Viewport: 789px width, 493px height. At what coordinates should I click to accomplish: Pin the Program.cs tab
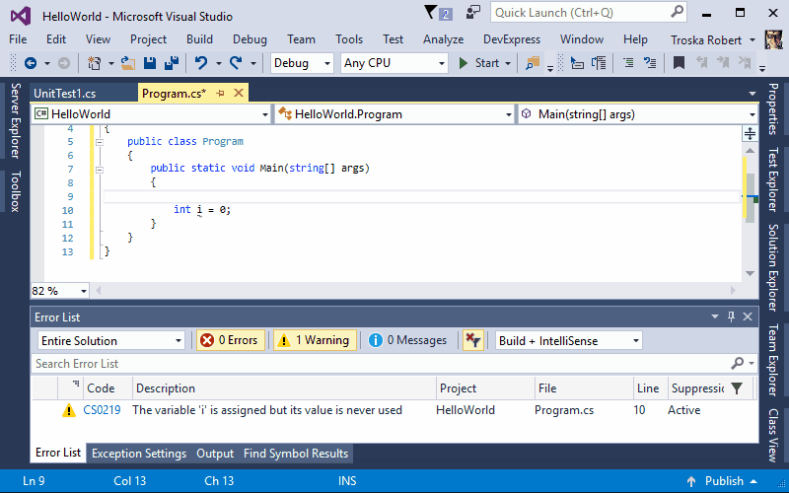coord(220,93)
